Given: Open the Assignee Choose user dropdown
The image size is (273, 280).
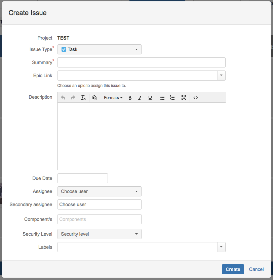Looking at the screenshot, I should point(100,191).
